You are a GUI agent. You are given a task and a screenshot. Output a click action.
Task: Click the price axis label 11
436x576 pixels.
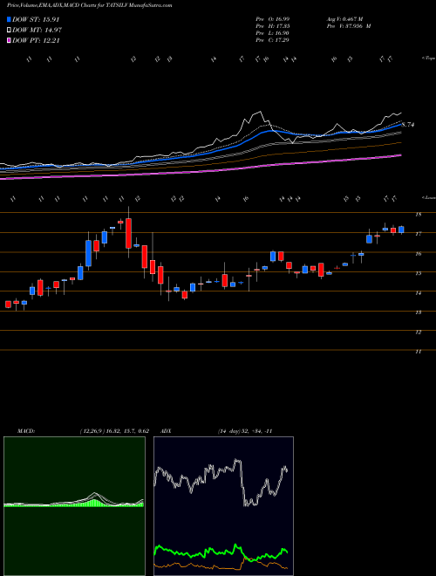coord(418,352)
